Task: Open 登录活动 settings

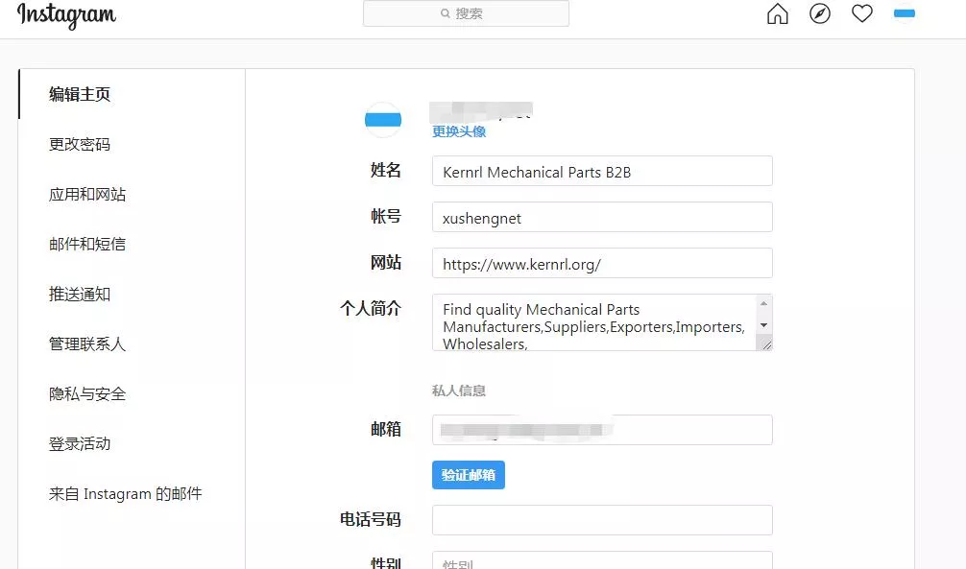Action: 80,443
